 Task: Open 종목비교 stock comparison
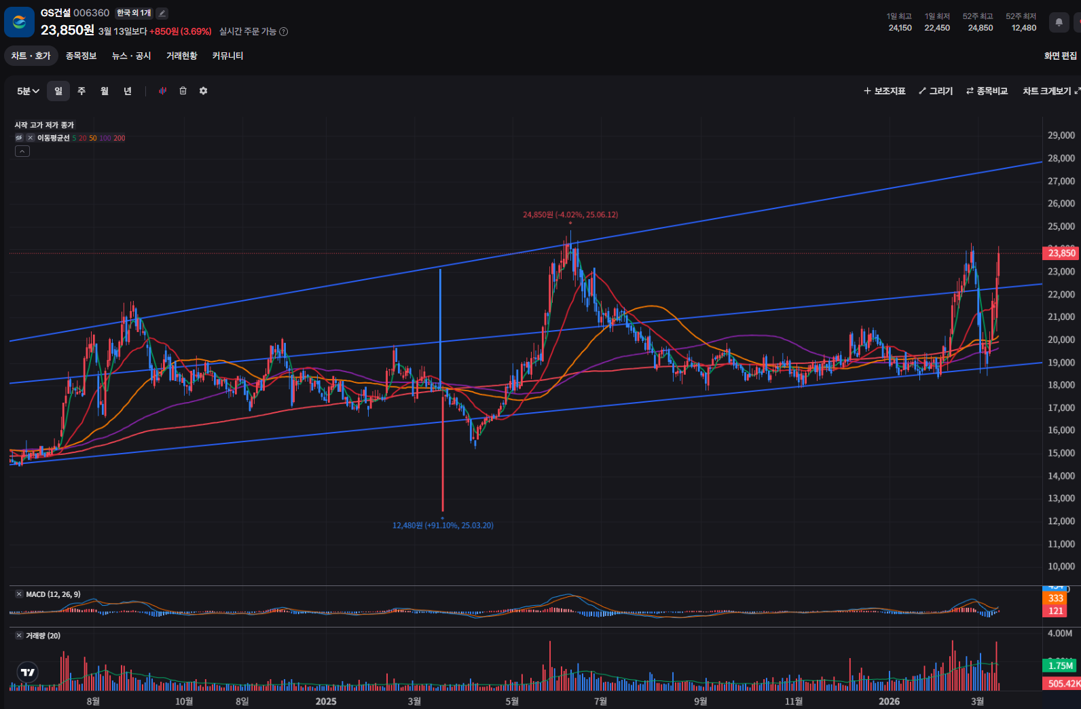point(987,91)
